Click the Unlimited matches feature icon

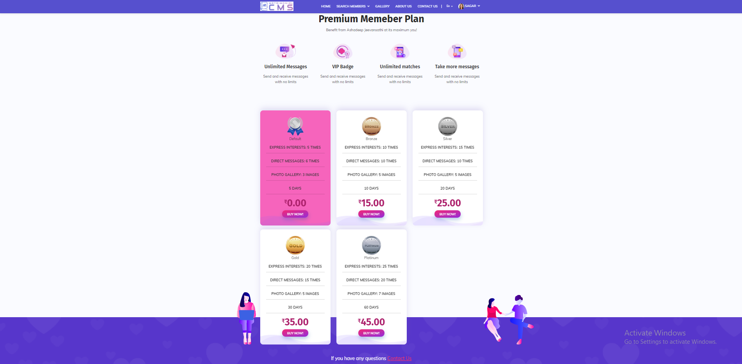point(400,51)
